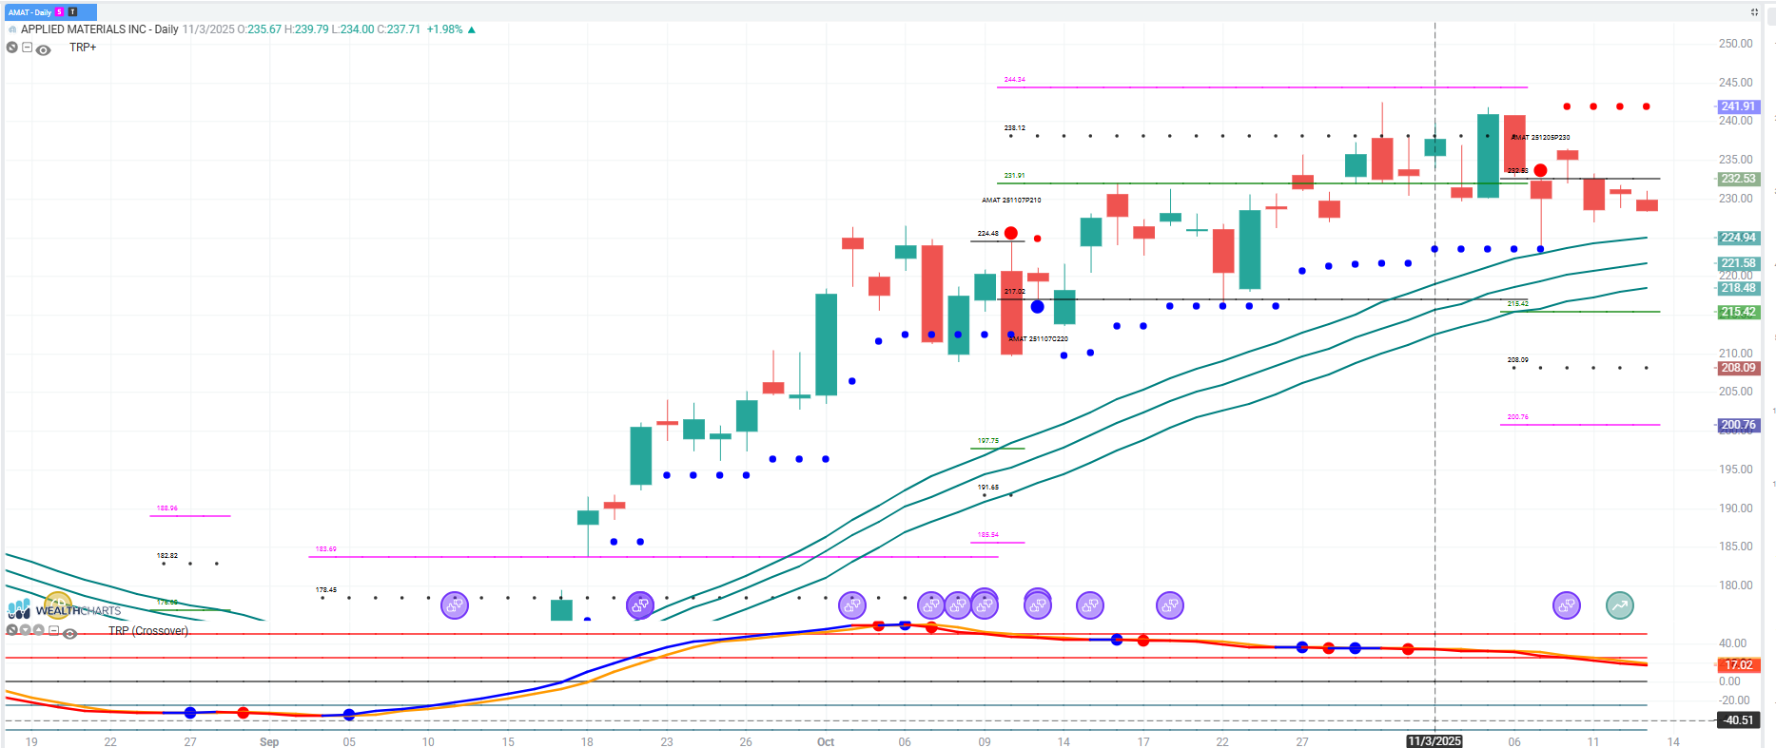The image size is (1776, 748).
Task: Move TRP (Crossover) panel down
Action: (x=26, y=630)
